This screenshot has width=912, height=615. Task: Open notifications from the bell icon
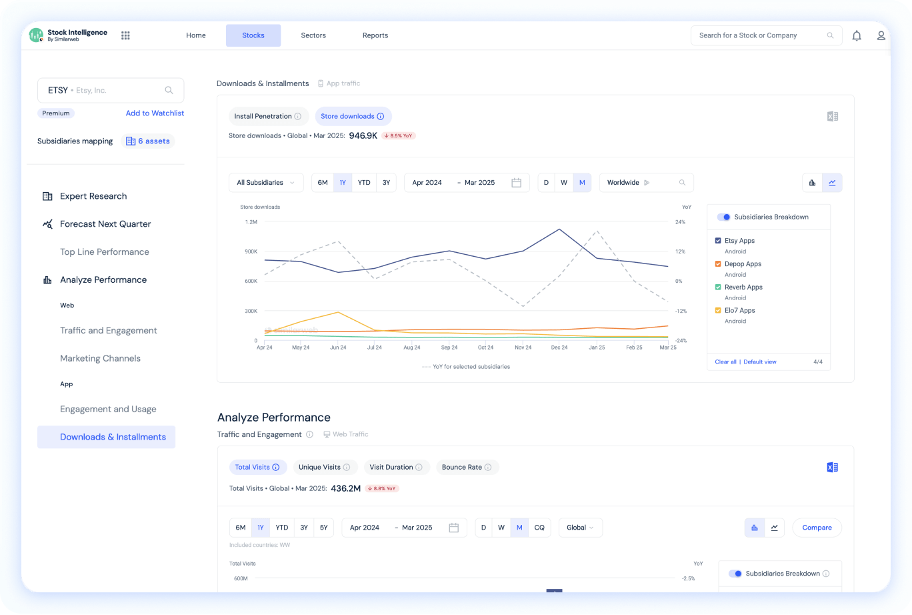point(857,35)
